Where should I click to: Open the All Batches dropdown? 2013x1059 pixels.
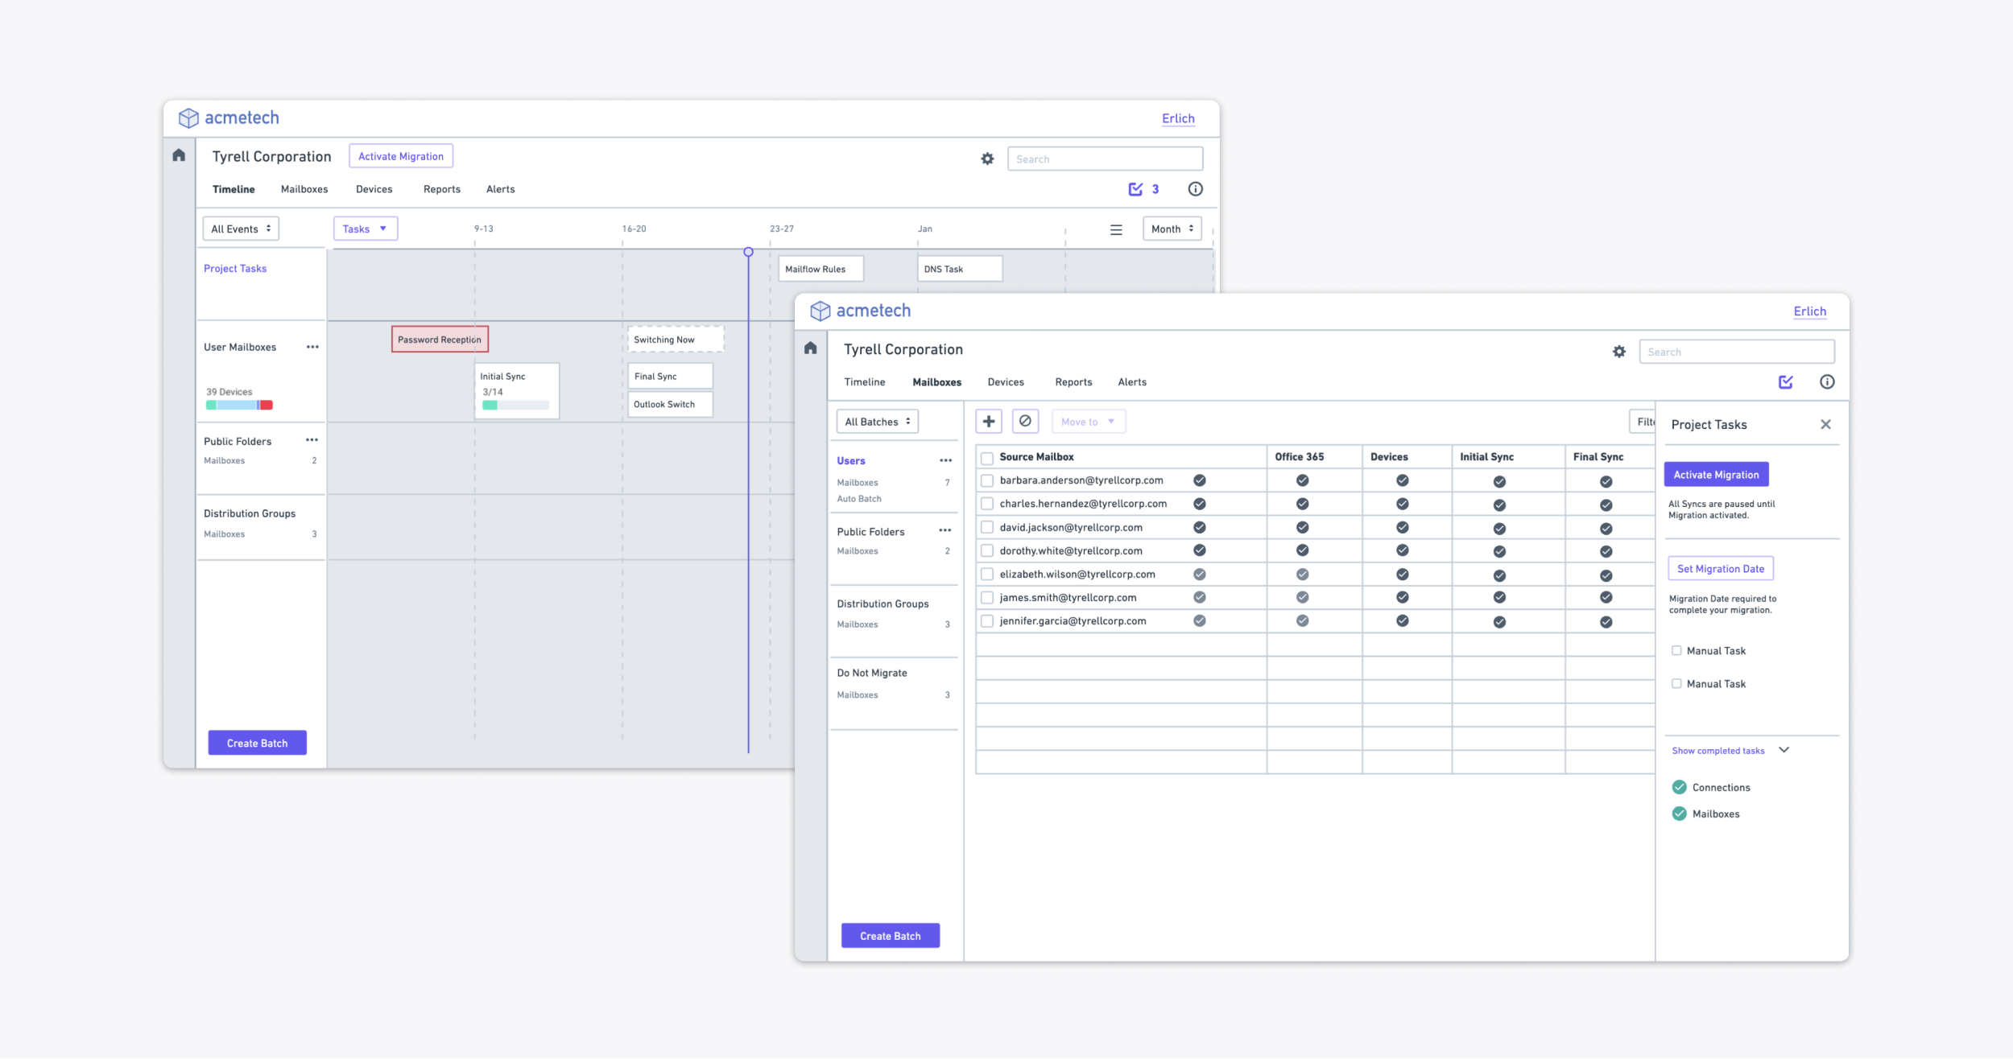tap(877, 422)
